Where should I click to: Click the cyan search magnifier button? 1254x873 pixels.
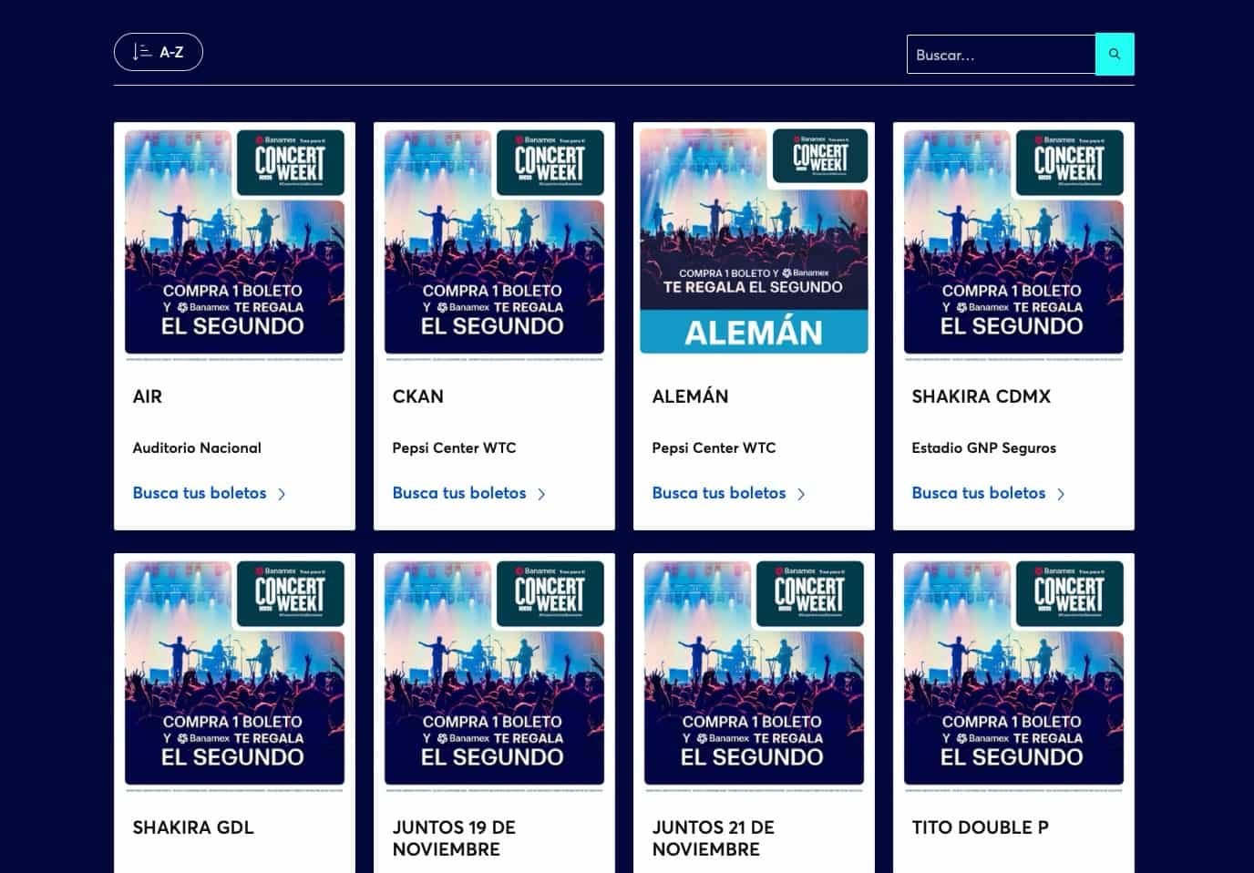[x=1115, y=54]
